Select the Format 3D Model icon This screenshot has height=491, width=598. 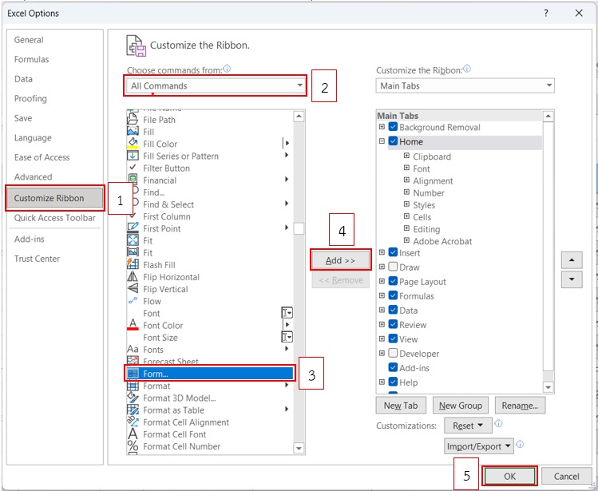(x=133, y=398)
